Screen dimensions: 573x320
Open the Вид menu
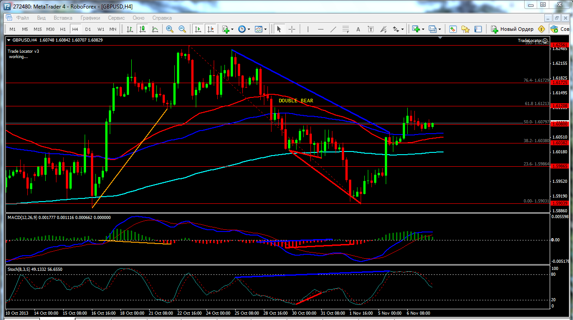(x=41, y=18)
